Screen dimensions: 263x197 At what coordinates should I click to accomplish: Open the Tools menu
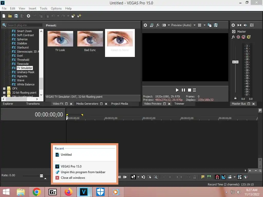click(43, 8)
